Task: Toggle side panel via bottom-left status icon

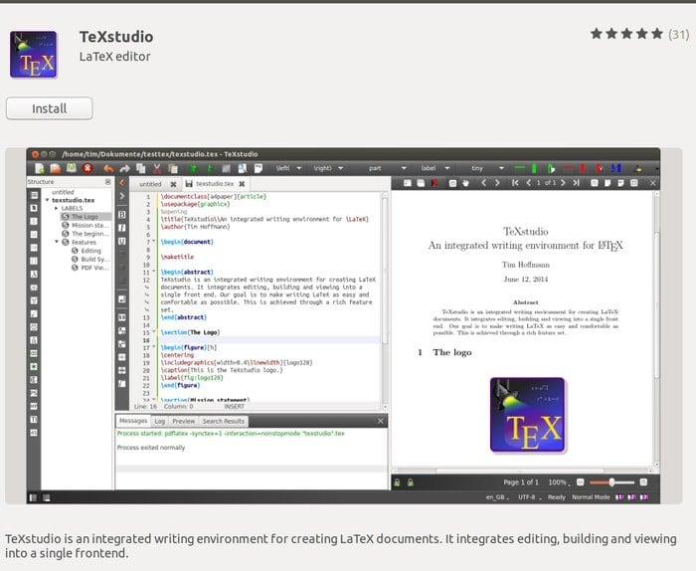Action: pyautogui.click(x=33, y=497)
